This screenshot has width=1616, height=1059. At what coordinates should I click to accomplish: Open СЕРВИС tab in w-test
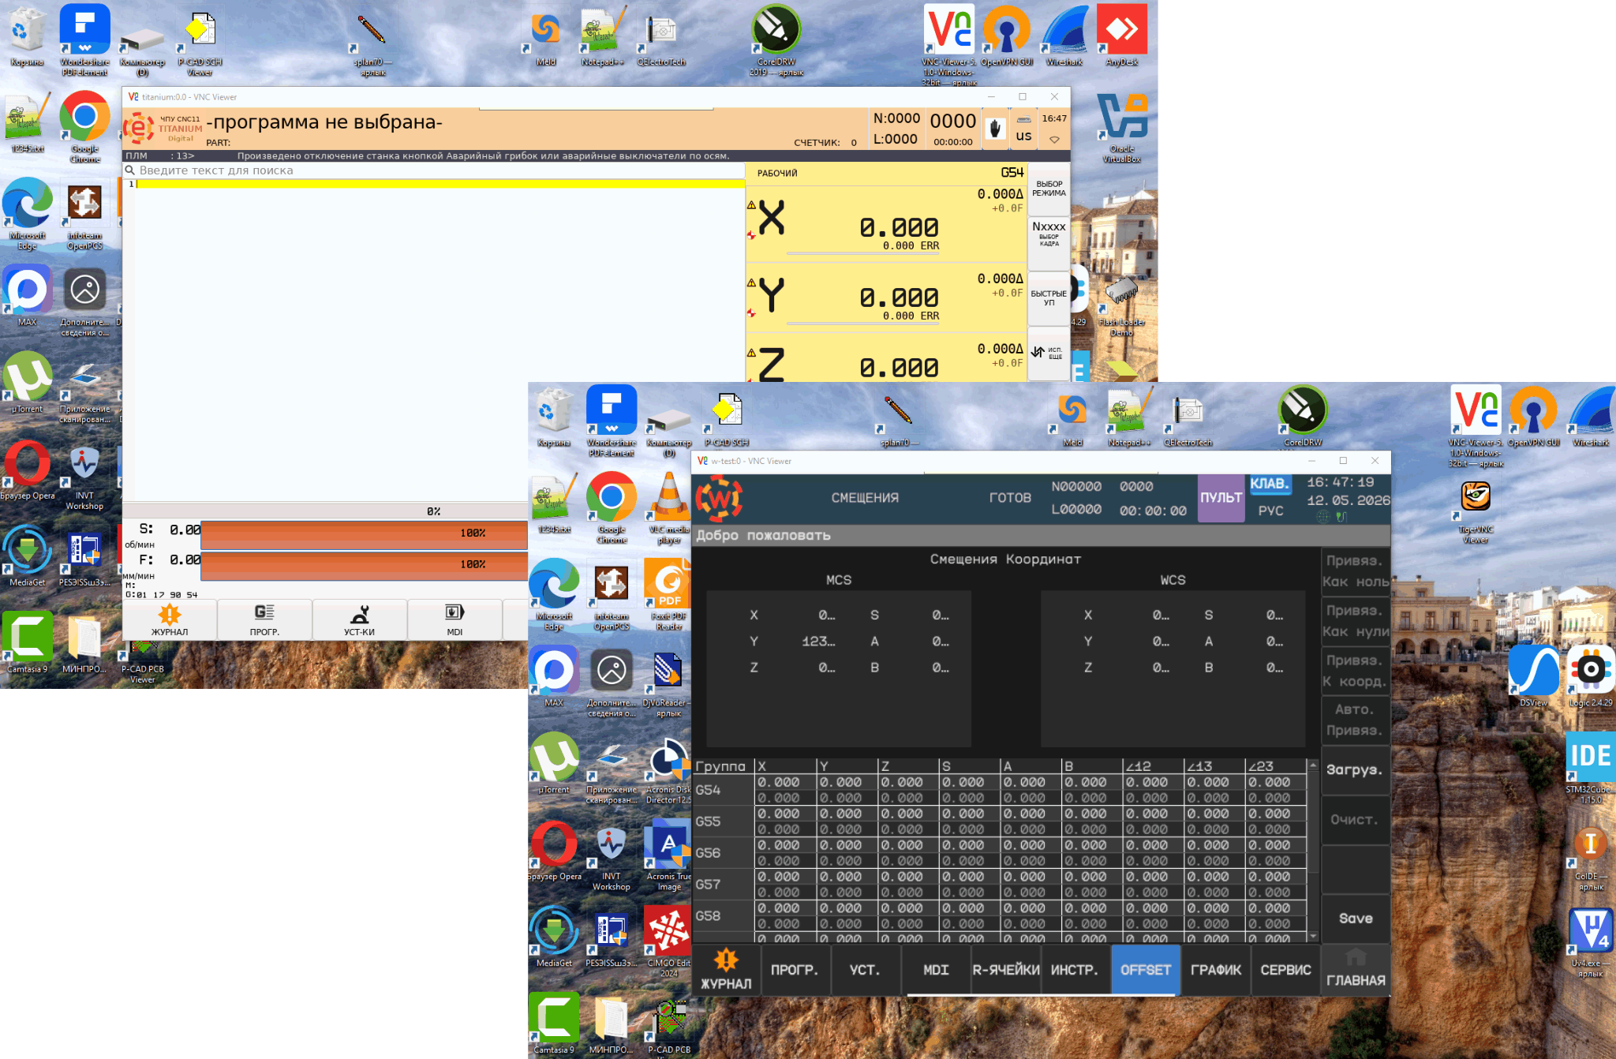[x=1286, y=970]
